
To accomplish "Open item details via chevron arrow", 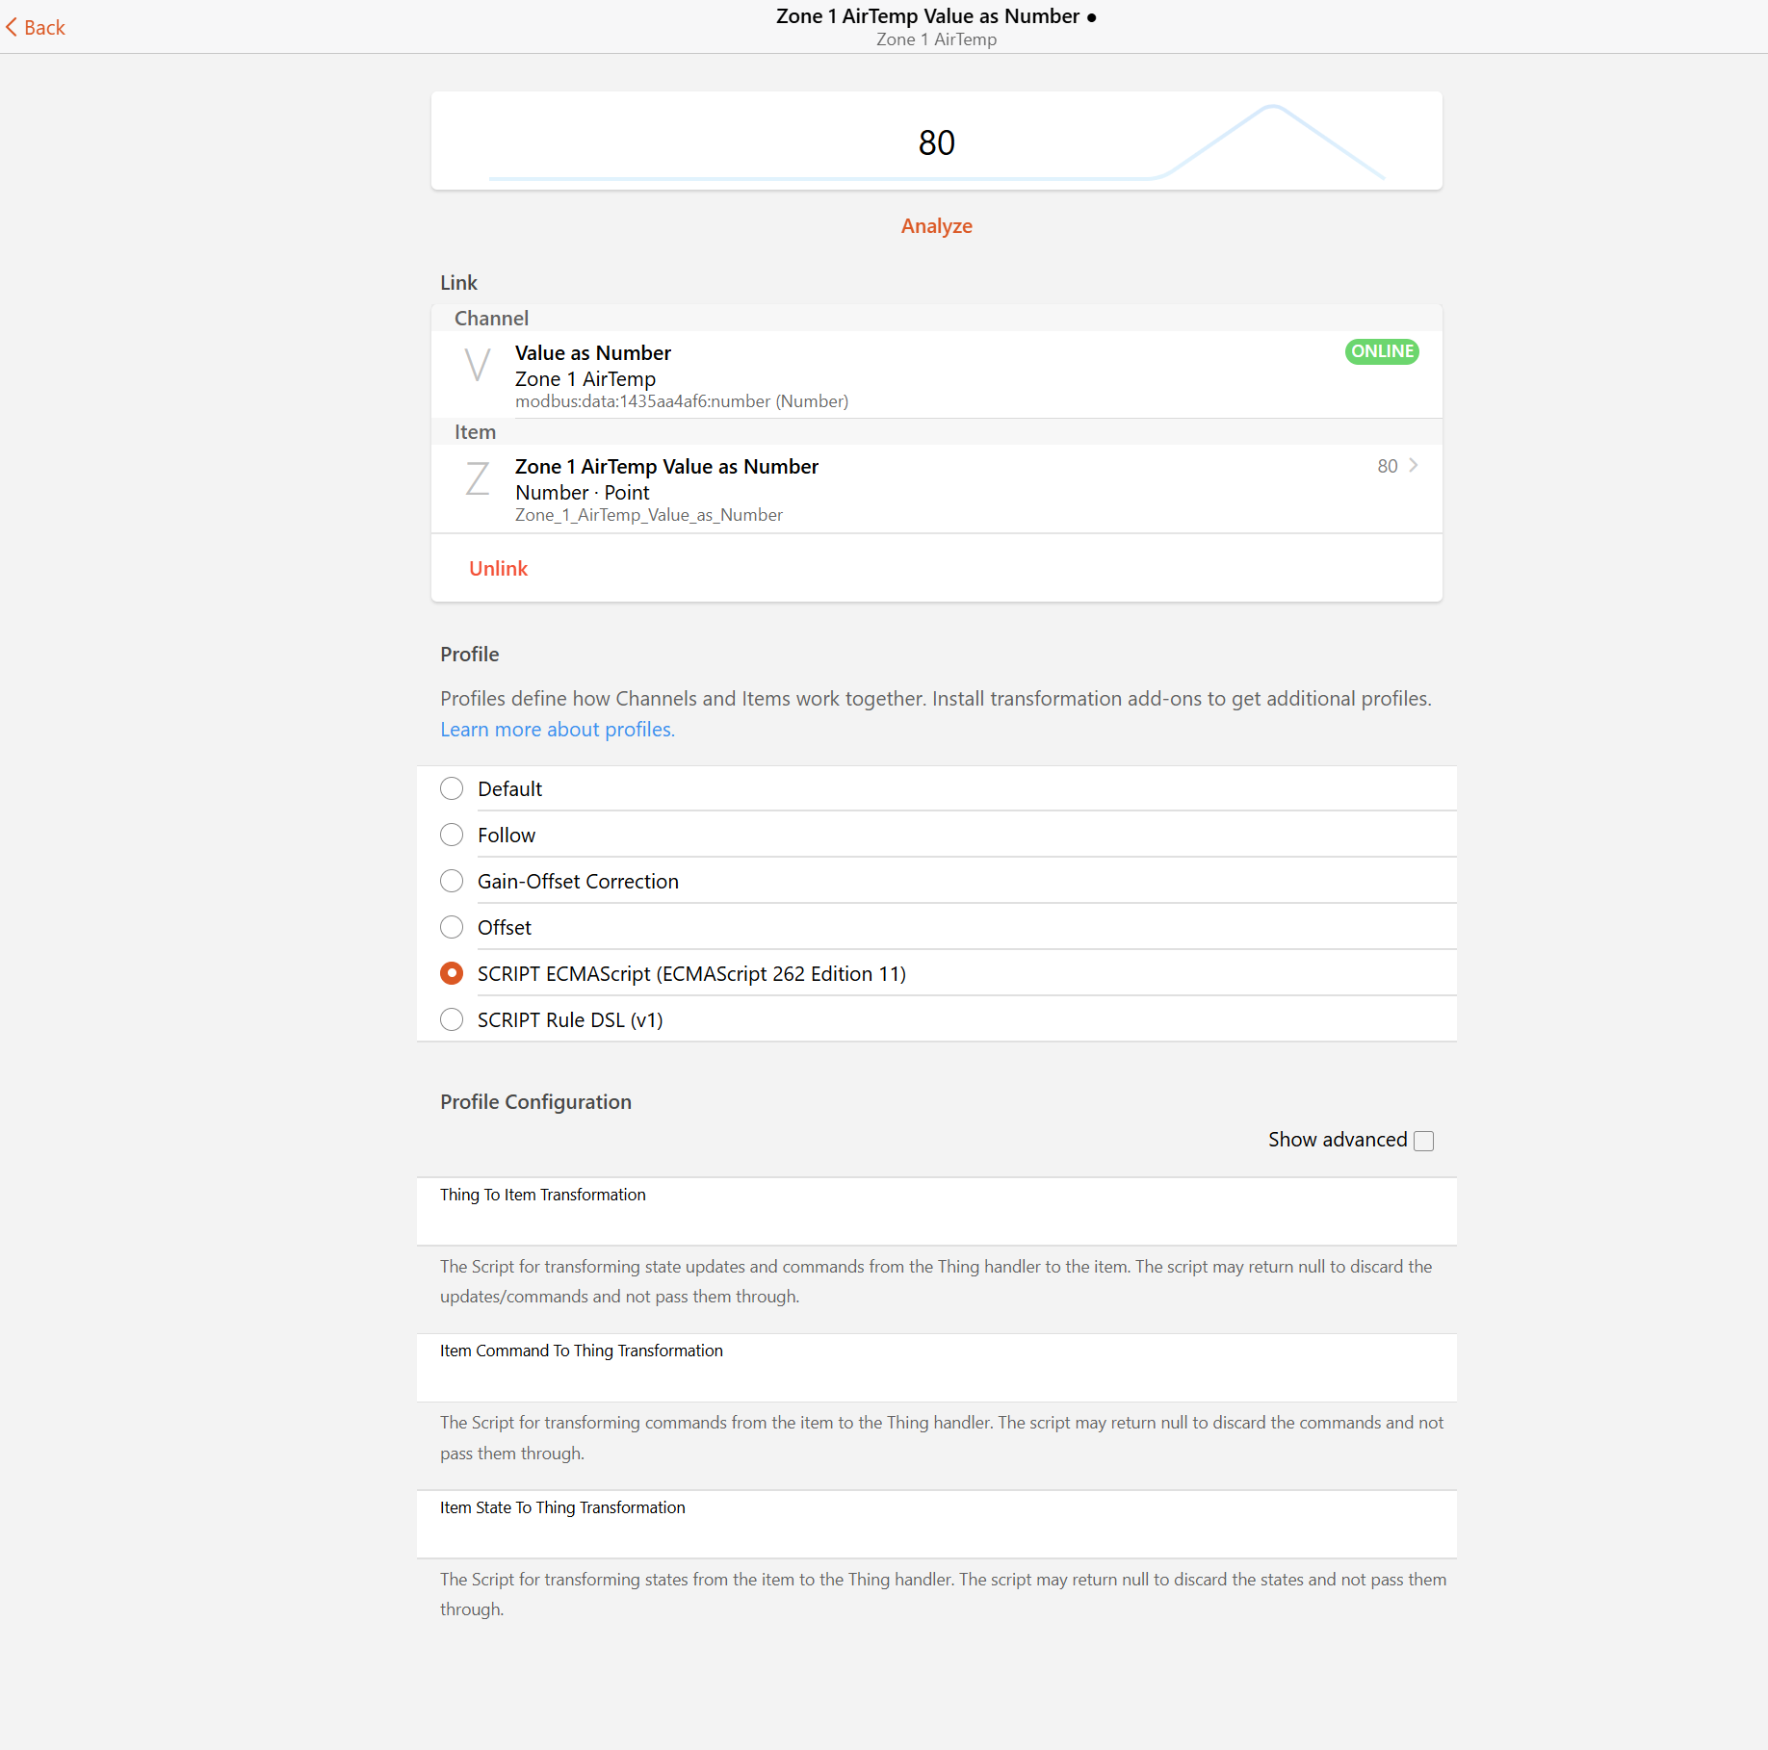I will pyautogui.click(x=1413, y=466).
